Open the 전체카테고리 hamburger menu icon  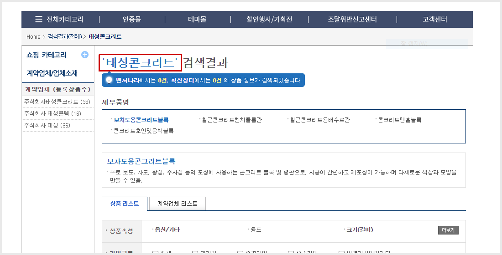[x=38, y=19]
